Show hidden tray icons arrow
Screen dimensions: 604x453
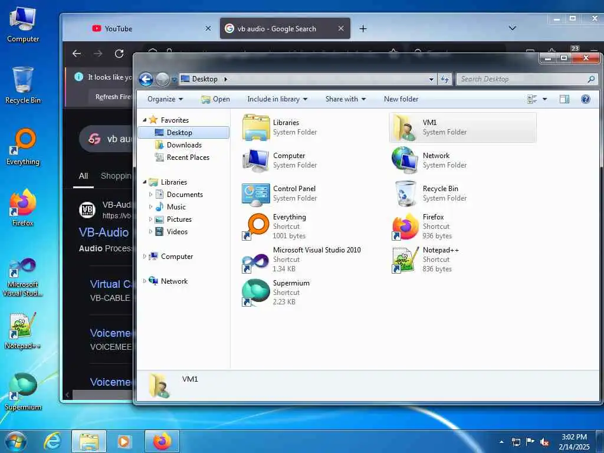click(501, 442)
